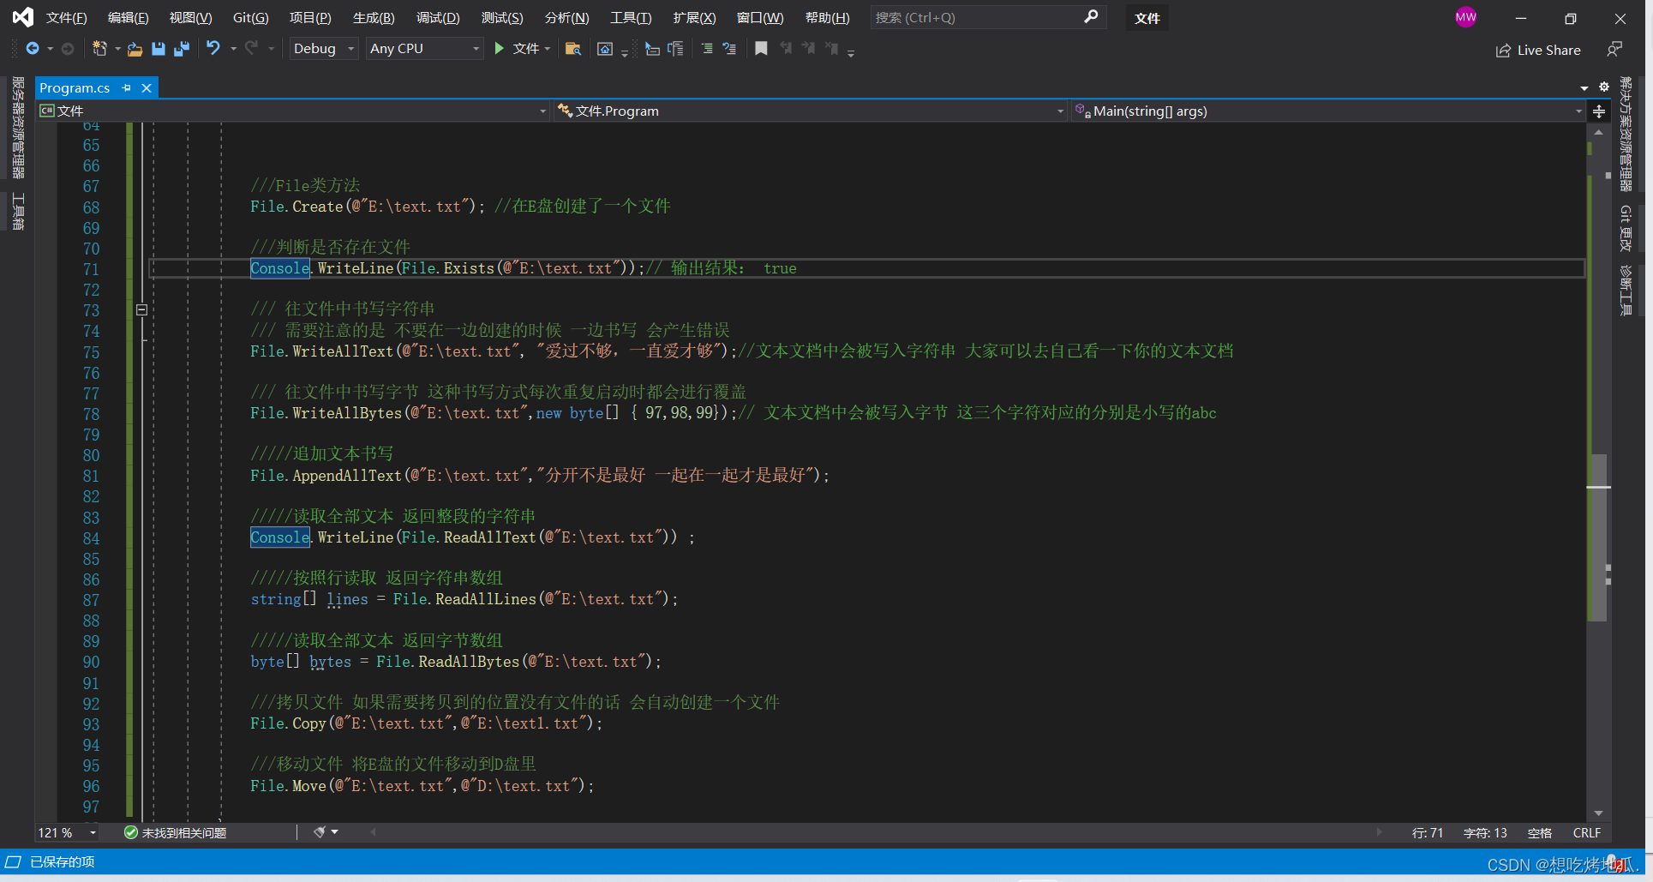Click the saved-item status bar icon

pyautogui.click(x=13, y=861)
